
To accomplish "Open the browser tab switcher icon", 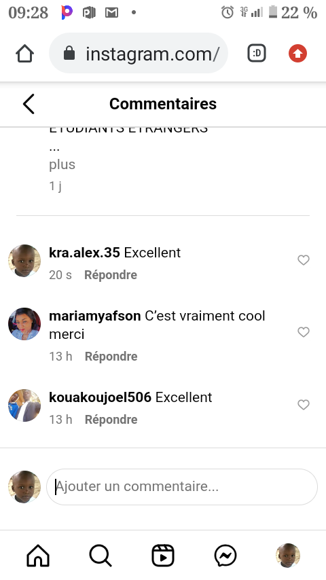I will pos(257,53).
